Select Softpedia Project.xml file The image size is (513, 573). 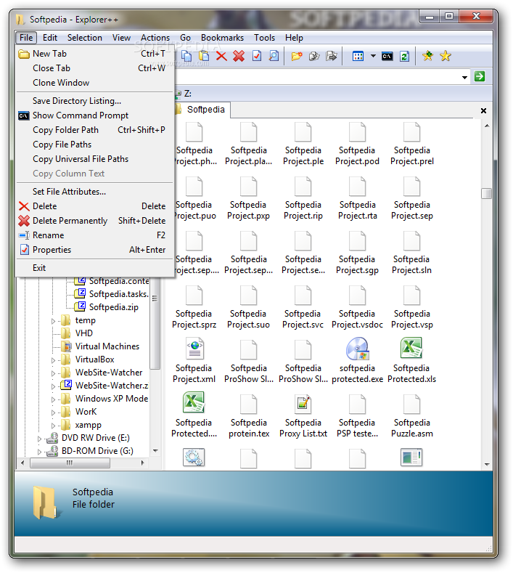(x=194, y=360)
